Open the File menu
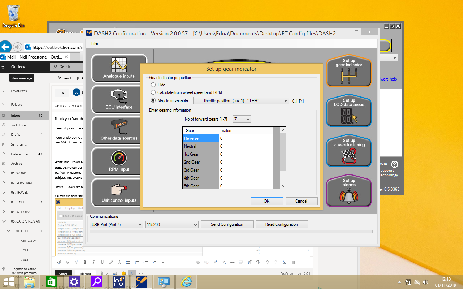This screenshot has width=463, height=289. pyautogui.click(x=94, y=43)
